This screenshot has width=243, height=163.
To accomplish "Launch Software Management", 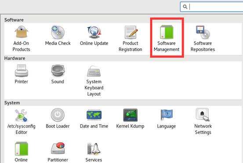I will 167,39.
